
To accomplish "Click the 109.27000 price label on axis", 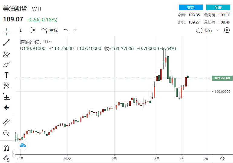I will pos(222,78).
